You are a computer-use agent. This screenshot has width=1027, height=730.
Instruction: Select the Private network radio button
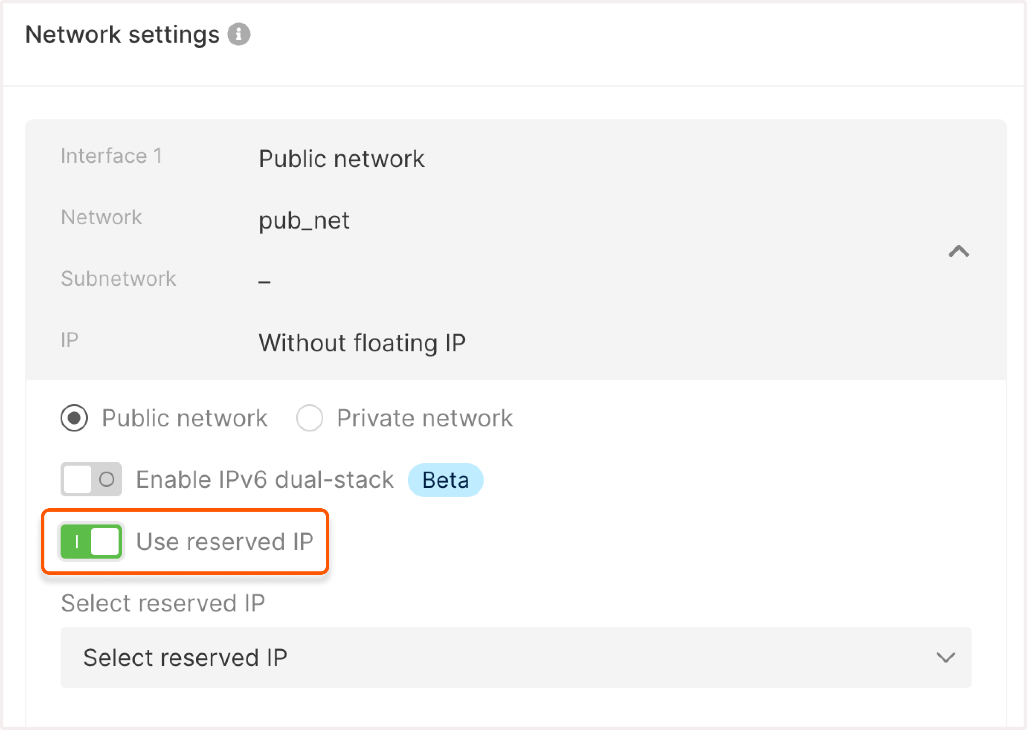click(x=309, y=417)
